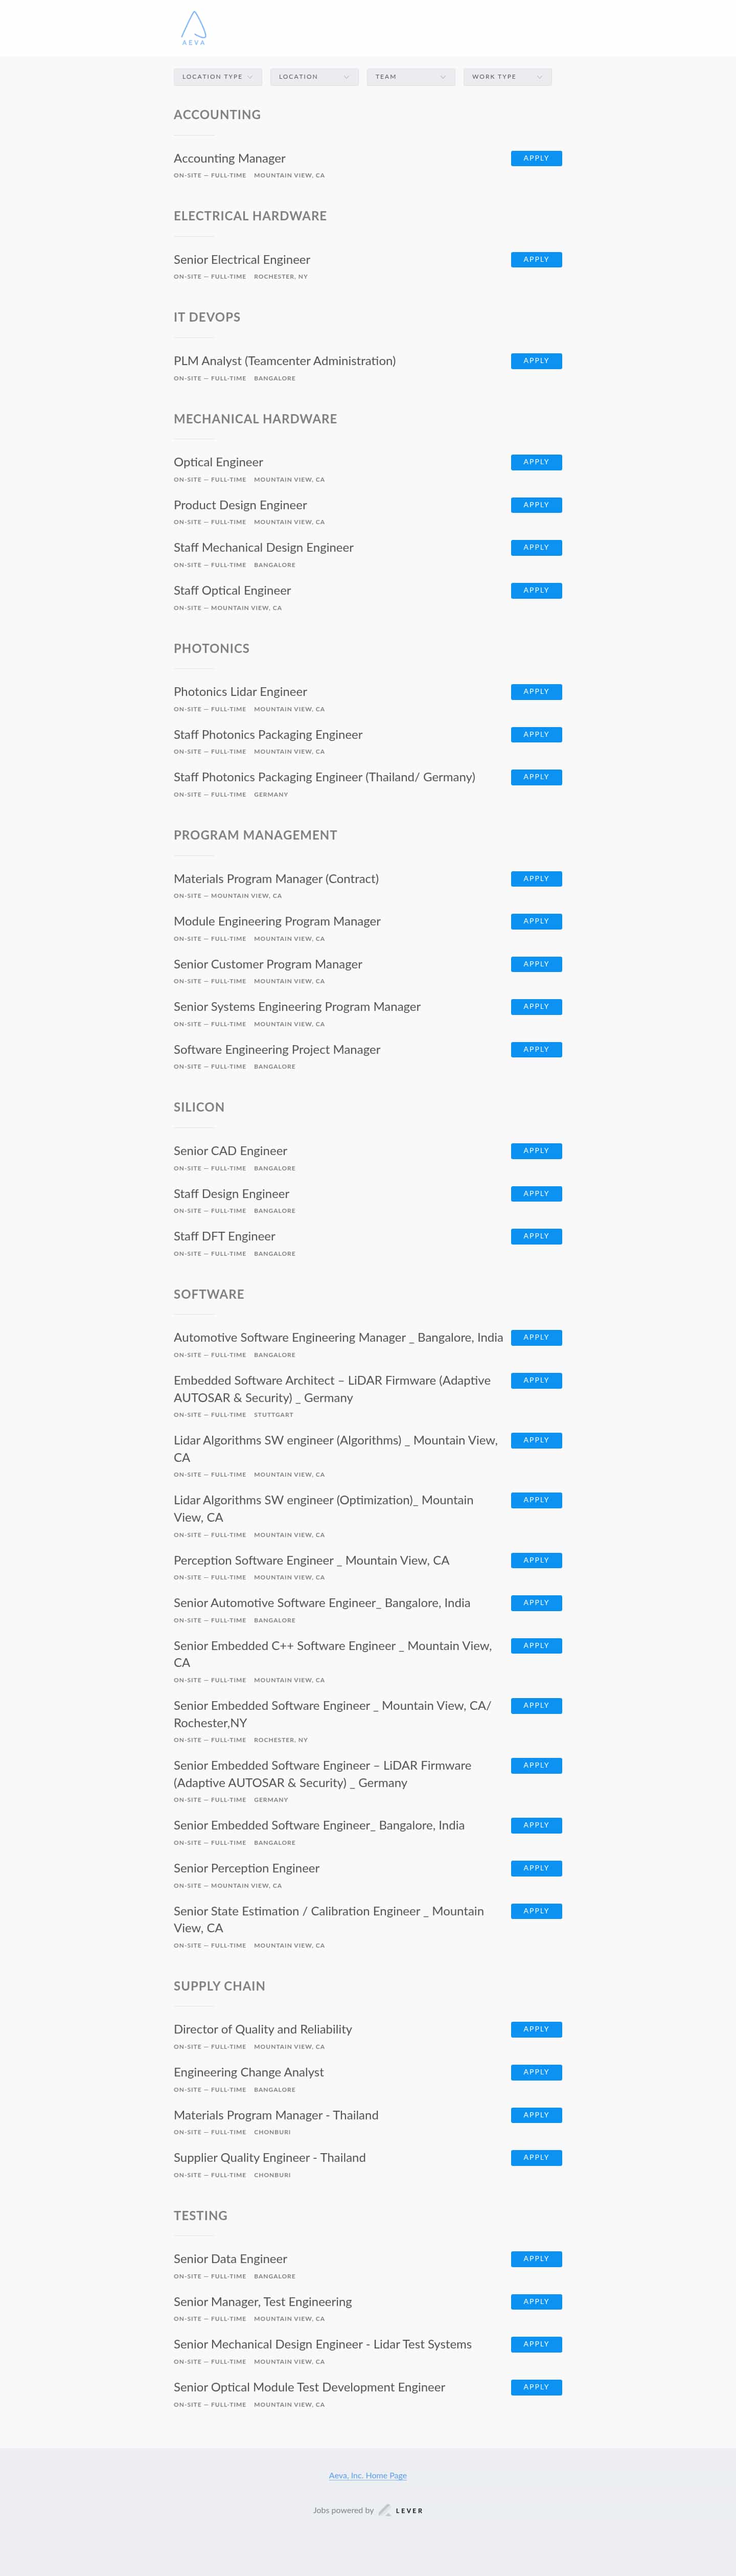
Task: Expand the Team filter dropdown
Action: pos(410,76)
